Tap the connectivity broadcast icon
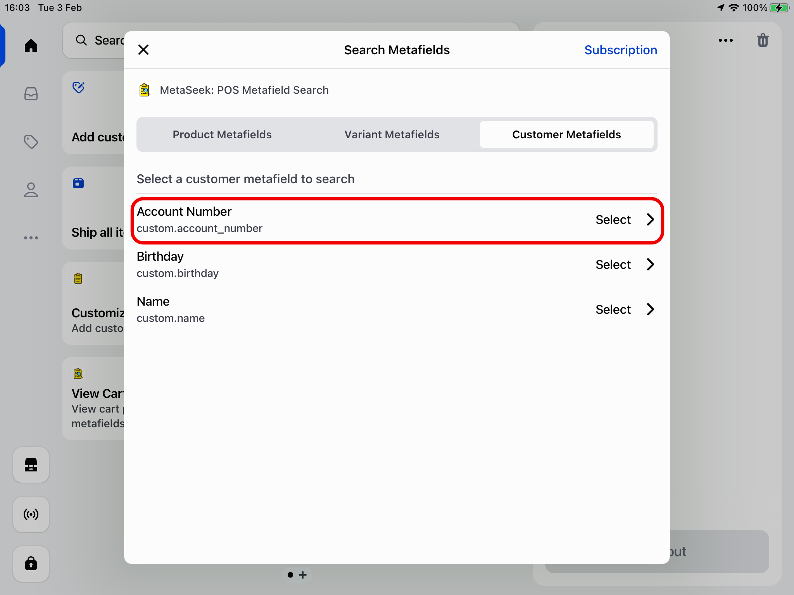 [x=31, y=514]
